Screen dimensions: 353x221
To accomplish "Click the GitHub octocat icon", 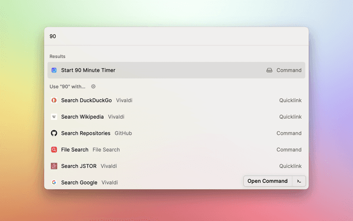I will (54, 133).
